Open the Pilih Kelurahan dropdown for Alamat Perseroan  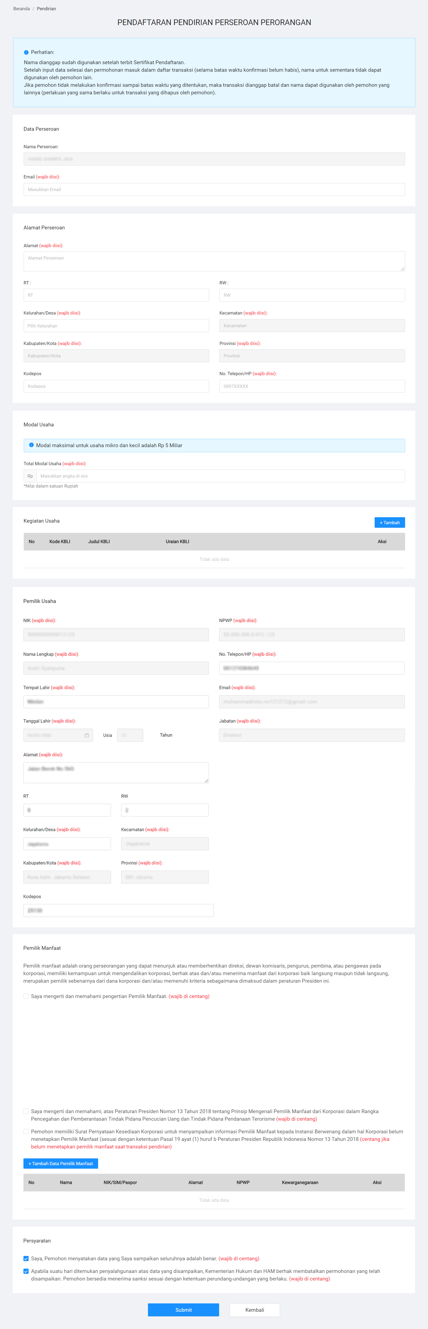pyautogui.click(x=116, y=326)
